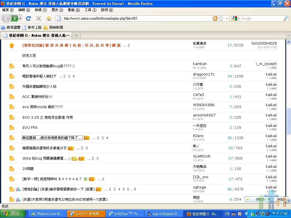This screenshot has width=291, height=218.
Task: Open the 書籤 (B) menu
Action: point(74,10)
